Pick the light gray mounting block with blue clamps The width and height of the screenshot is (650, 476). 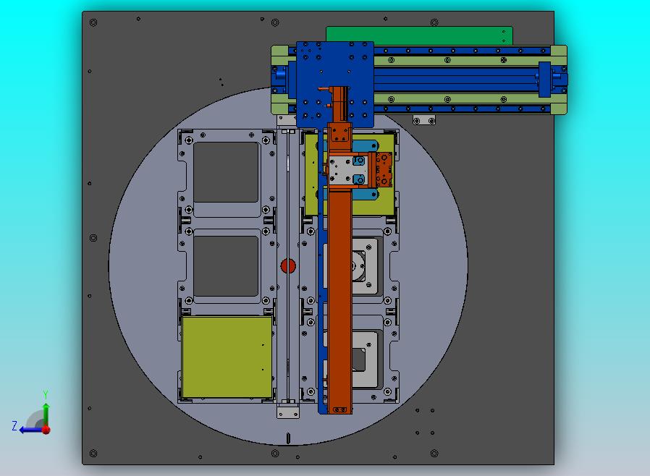(x=347, y=170)
